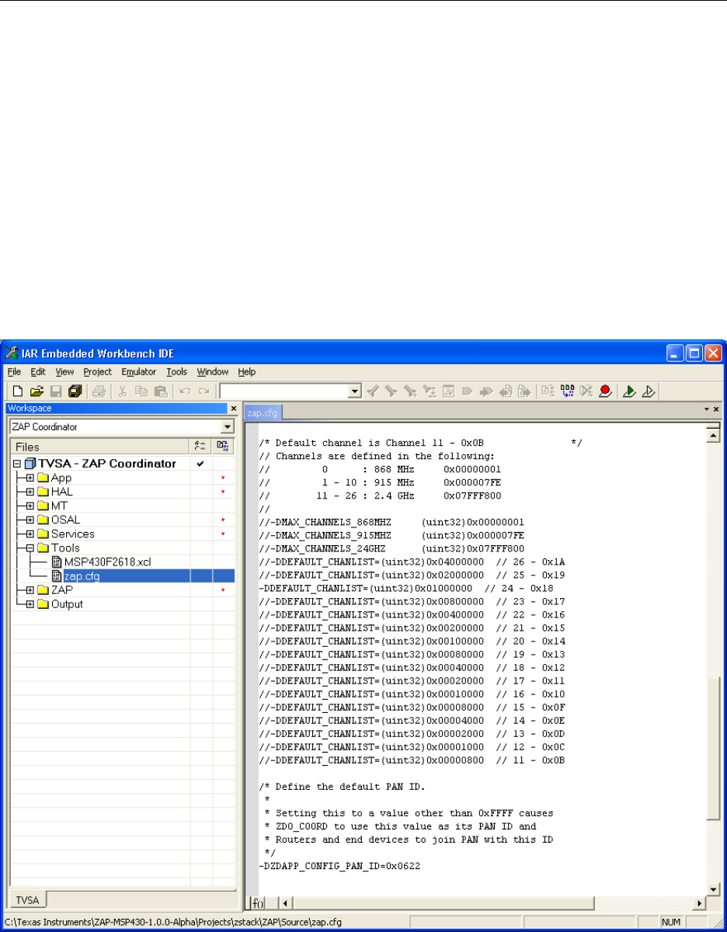Undo the last edit via toolbar
Image resolution: width=727 pixels, height=932 pixels.
[185, 391]
